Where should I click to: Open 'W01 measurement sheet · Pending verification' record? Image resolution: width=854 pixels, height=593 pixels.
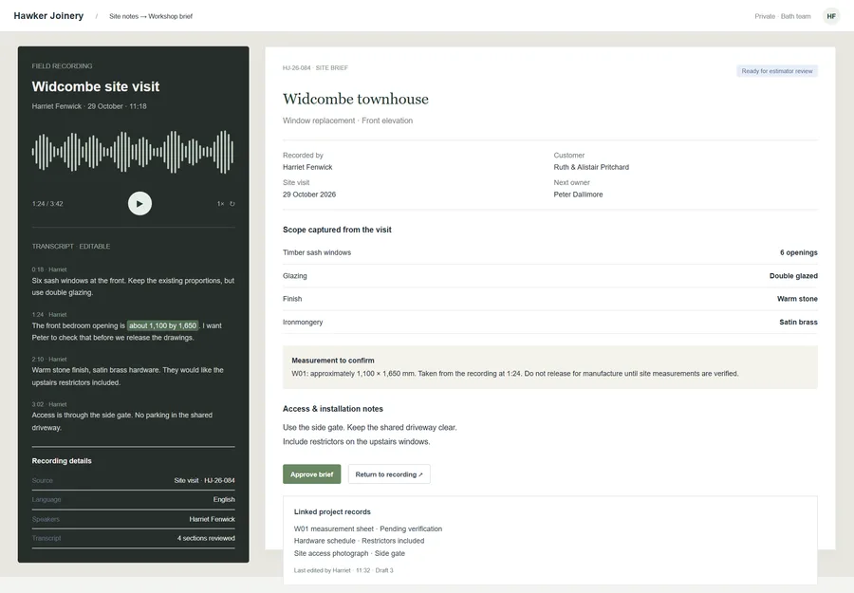367,528
